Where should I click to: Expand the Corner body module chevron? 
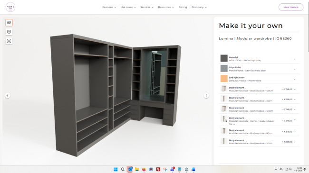295,119
